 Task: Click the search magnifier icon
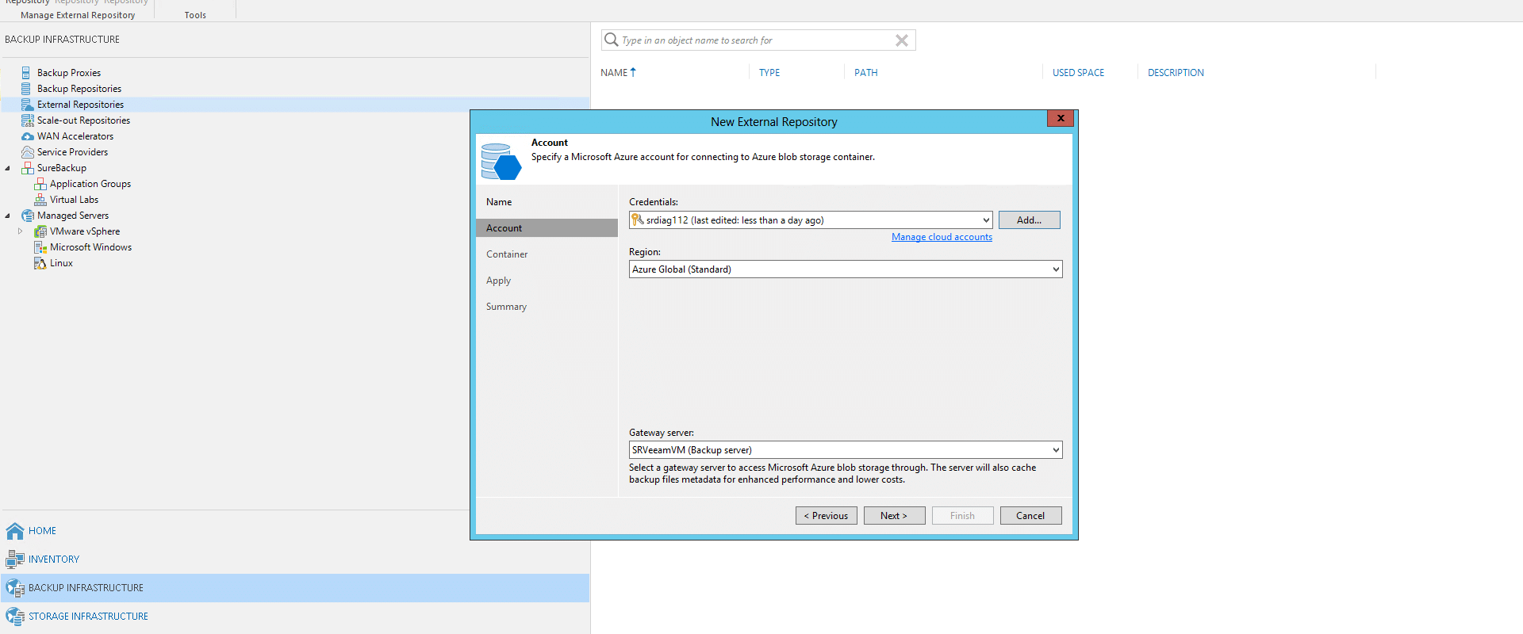tap(611, 40)
